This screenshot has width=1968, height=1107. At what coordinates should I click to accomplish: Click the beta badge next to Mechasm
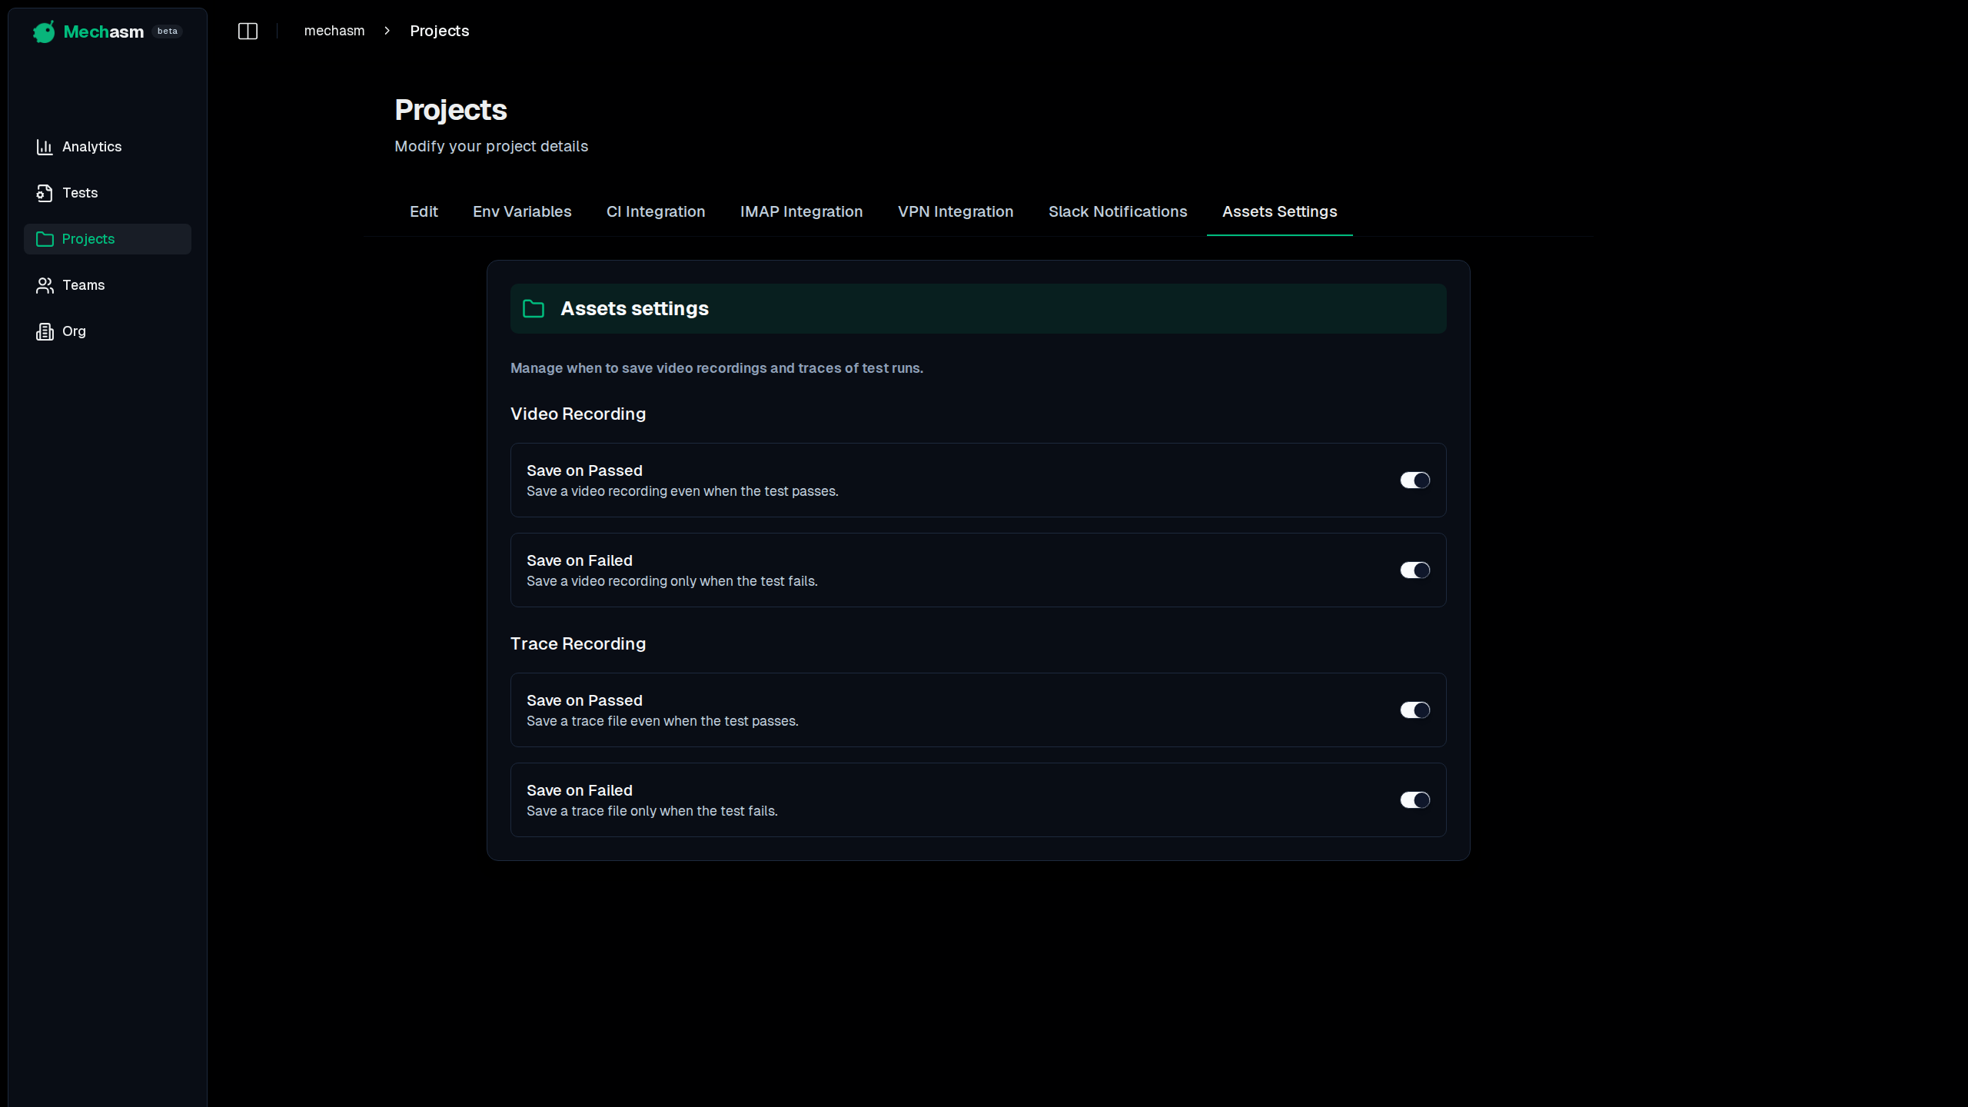167,32
